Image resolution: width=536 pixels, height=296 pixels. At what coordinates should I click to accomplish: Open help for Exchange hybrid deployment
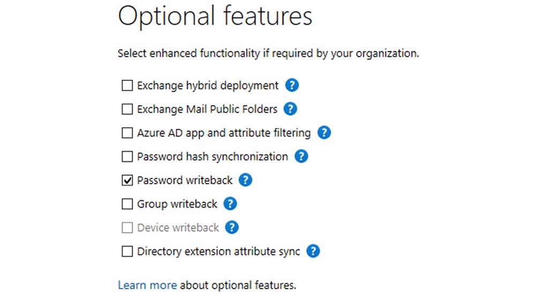[x=292, y=85]
